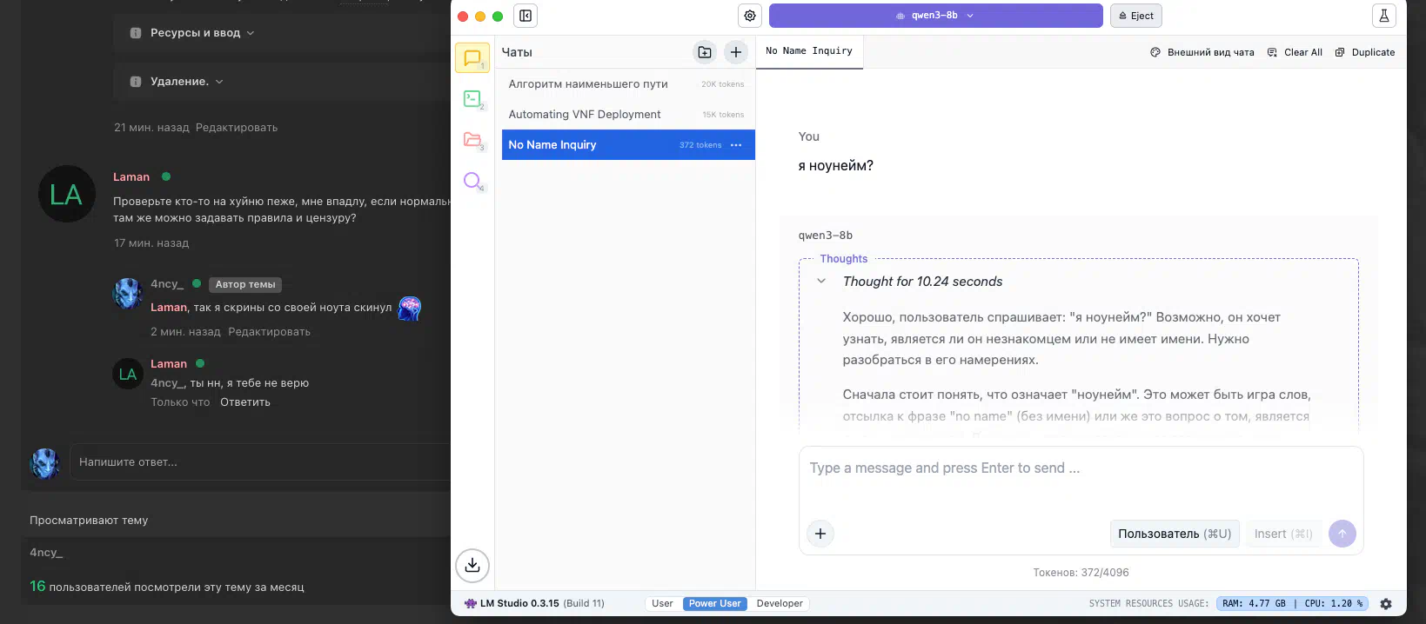The height and width of the screenshot is (624, 1426).
Task: Click the 'Пользователь (⌘U)' role button
Action: click(1175, 534)
